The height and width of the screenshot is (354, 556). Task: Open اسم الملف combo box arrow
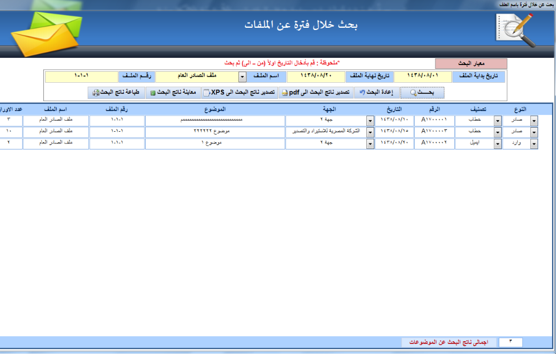click(242, 77)
